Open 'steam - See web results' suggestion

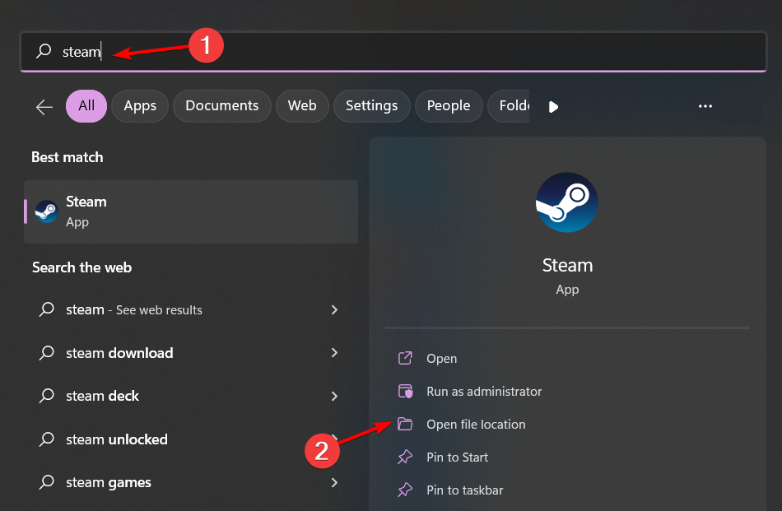(x=191, y=309)
